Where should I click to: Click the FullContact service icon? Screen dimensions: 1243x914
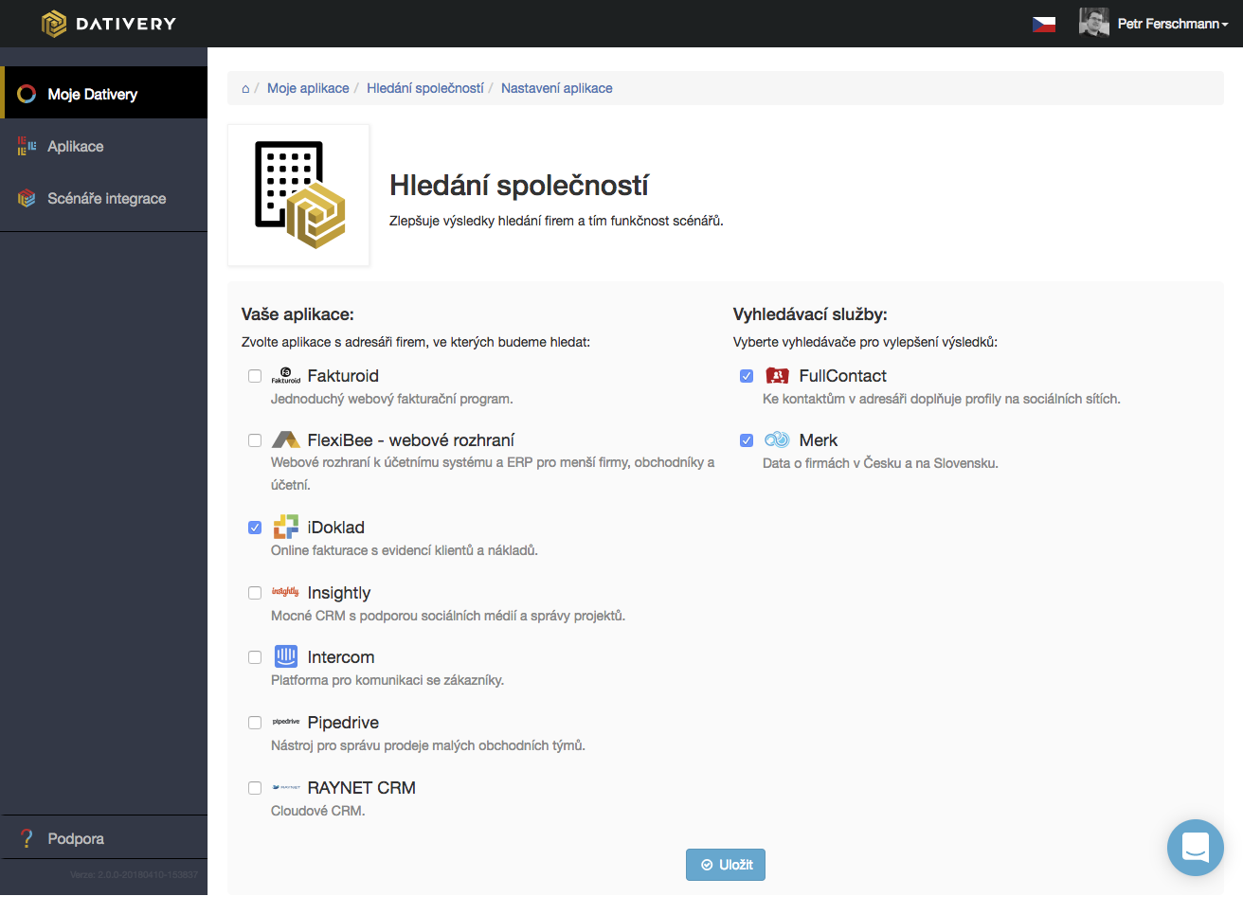[777, 376]
